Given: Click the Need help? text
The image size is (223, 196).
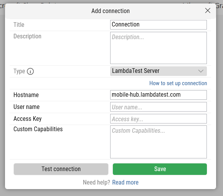Looking at the screenshot, I should [96, 182].
